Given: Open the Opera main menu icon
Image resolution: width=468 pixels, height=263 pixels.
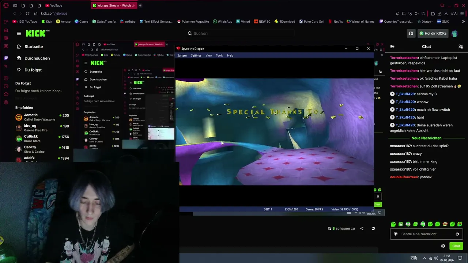Looking at the screenshot, I should pos(6,5).
